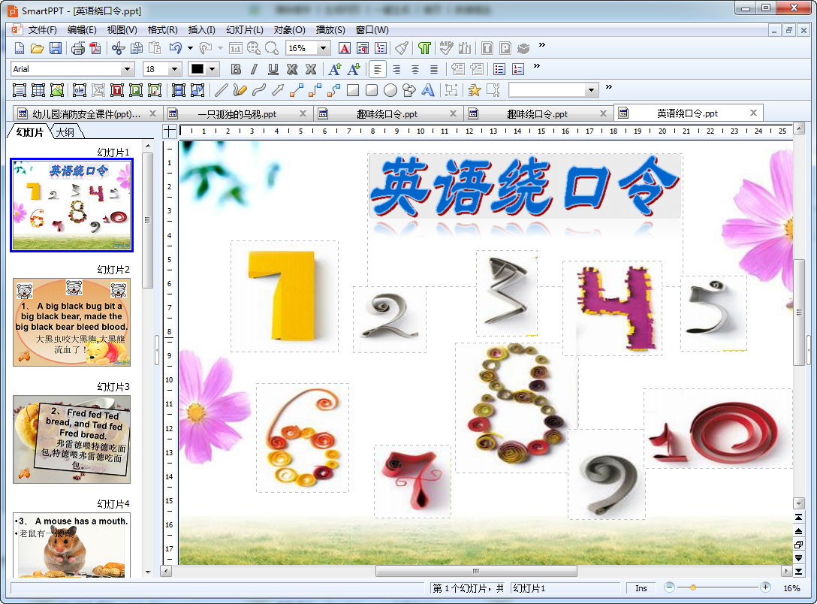Switch to the 幼儿园消防安全课件 document tab
The image size is (817, 604).
[86, 113]
